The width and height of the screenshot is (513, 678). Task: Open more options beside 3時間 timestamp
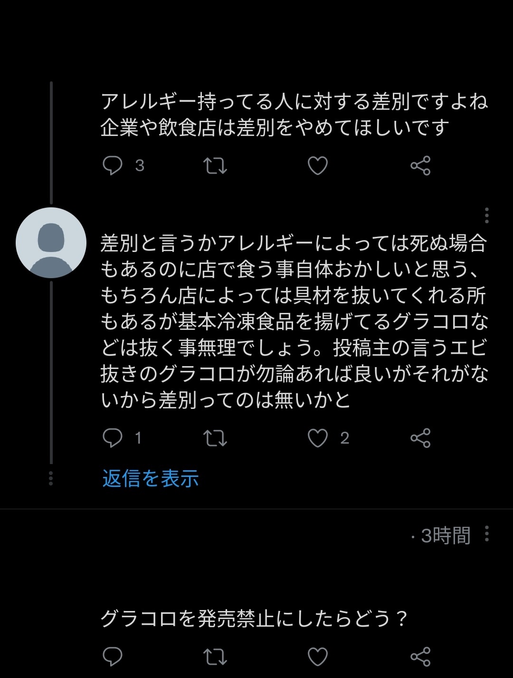486,534
